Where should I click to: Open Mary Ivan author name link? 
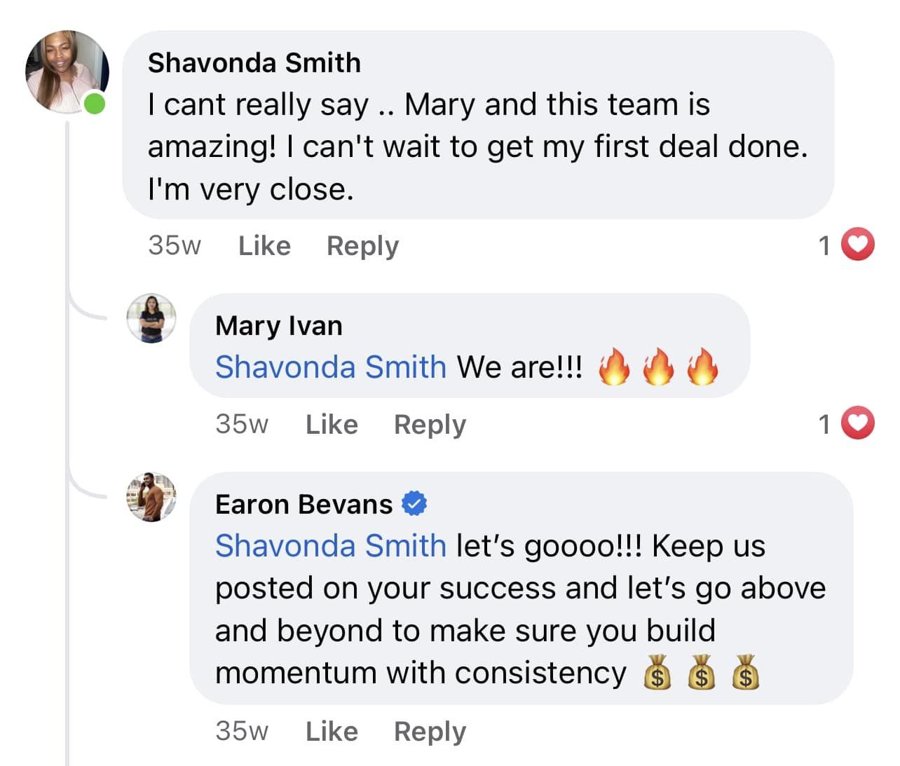click(x=279, y=326)
